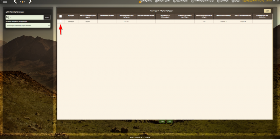Switch language to KA
This screenshot has width=280, height=139.
pyautogui.click(x=274, y=1)
